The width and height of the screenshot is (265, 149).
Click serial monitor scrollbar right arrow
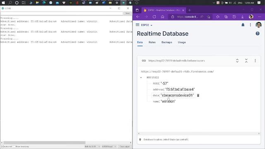130,142
